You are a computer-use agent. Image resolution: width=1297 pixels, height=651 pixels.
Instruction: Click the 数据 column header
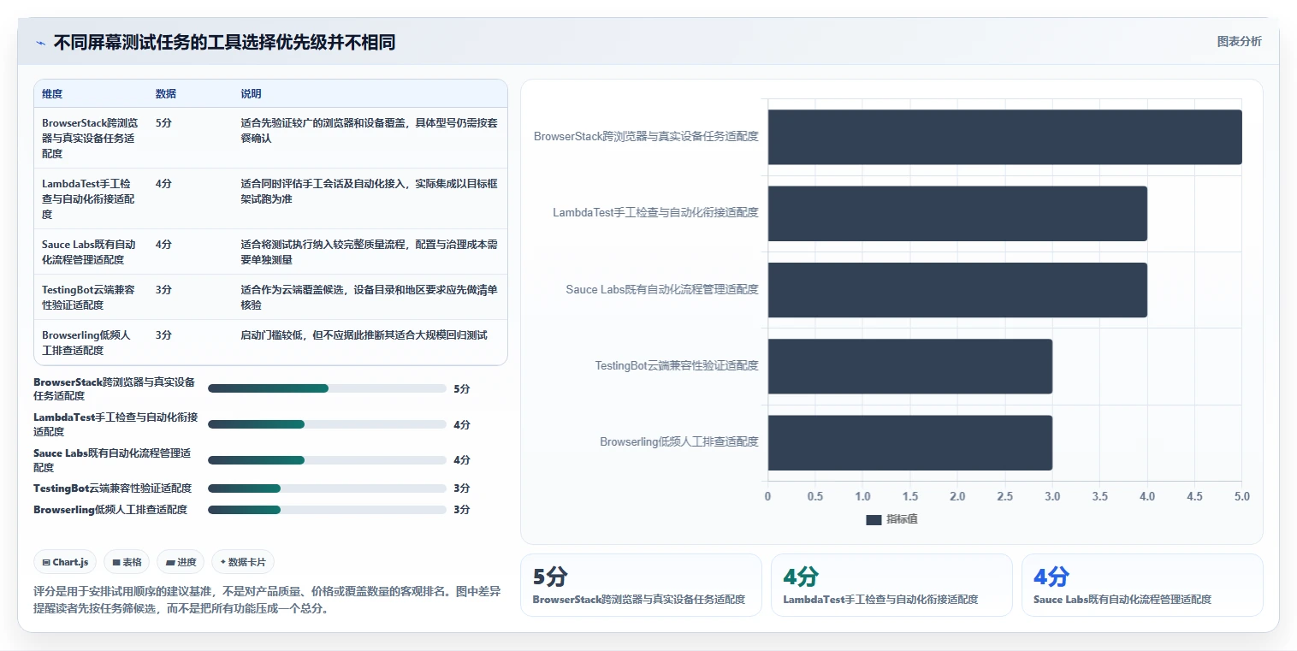[x=166, y=94]
